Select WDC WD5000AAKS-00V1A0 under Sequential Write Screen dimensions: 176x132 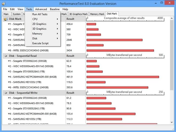(31, 103)
